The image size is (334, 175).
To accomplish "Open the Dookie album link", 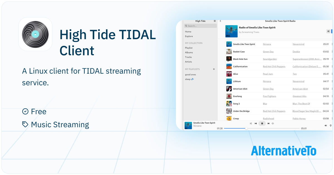I will coord(296,52).
